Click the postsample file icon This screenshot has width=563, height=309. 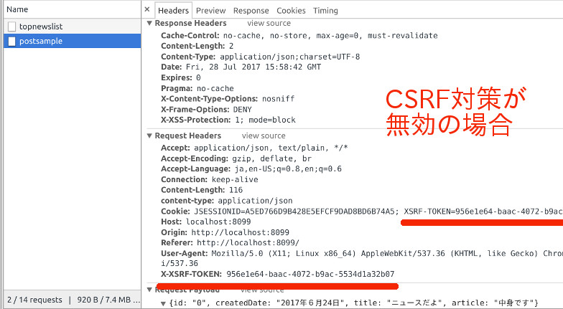pyautogui.click(x=11, y=42)
